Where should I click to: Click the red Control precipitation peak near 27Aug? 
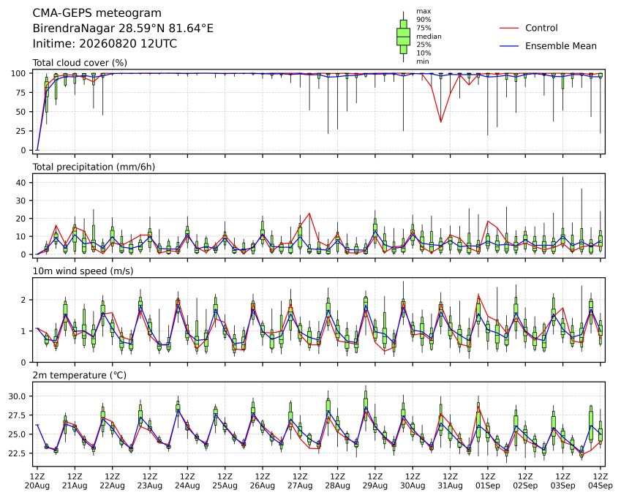click(309, 214)
